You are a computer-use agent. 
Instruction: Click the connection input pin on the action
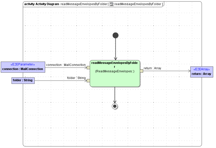pos(88,67)
